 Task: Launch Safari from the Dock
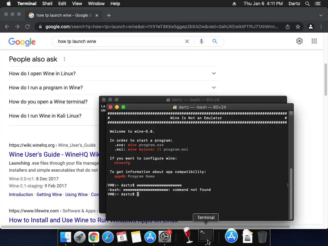[108, 237]
